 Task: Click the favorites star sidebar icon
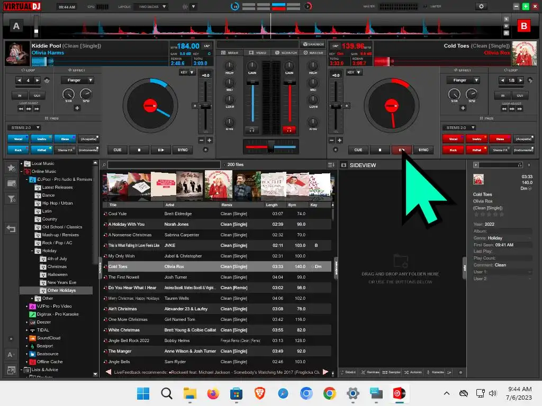[x=12, y=168]
